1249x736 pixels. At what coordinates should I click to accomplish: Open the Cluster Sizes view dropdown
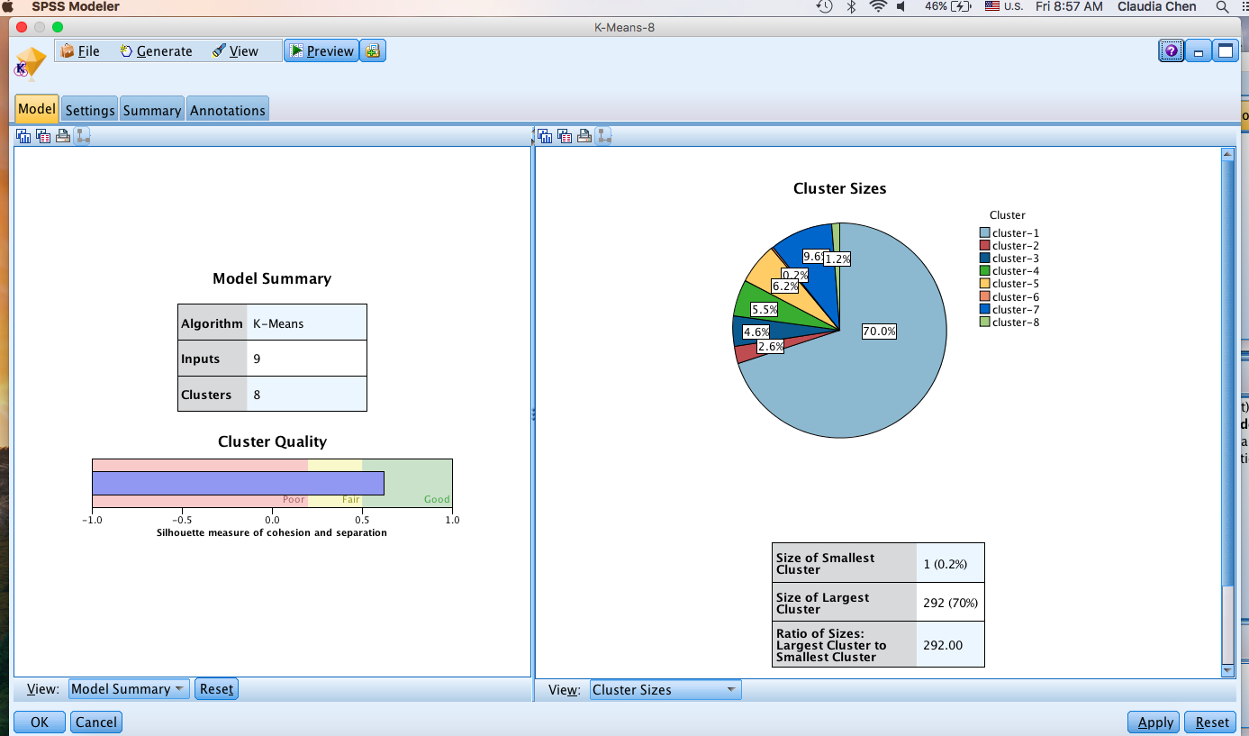pyautogui.click(x=665, y=690)
